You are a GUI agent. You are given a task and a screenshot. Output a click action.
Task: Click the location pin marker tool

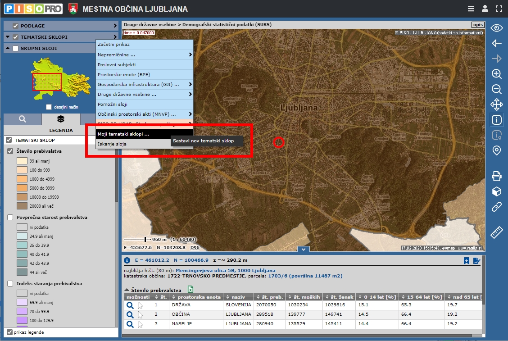point(496,150)
